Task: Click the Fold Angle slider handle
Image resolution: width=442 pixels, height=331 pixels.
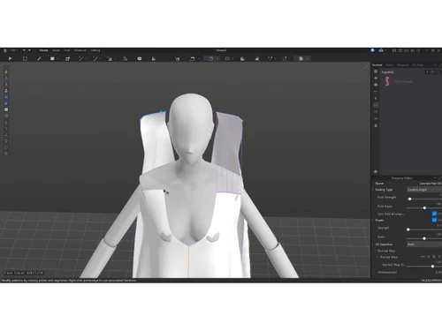Action: (424, 208)
